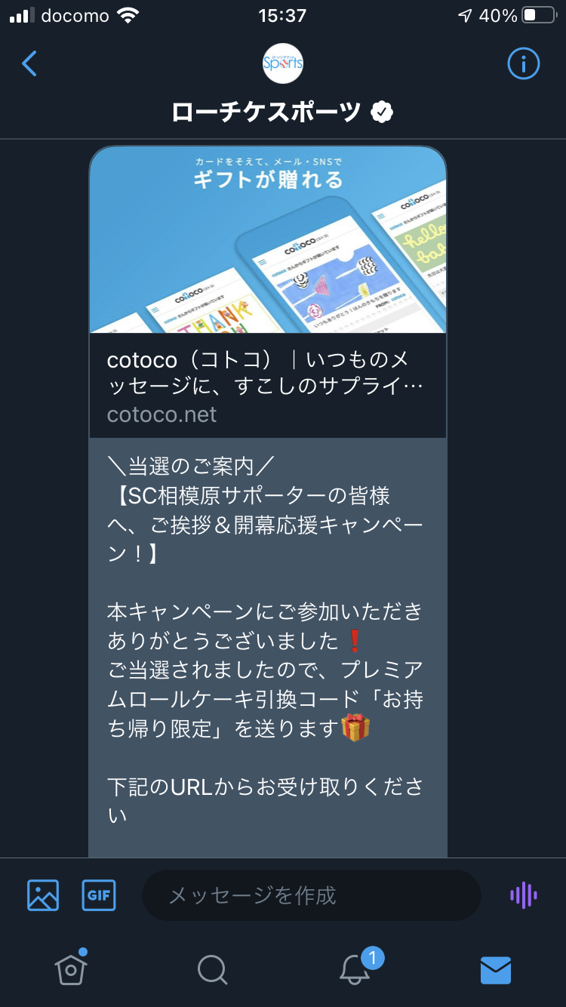Image resolution: width=566 pixels, height=1007 pixels.
Task: Open the cotoco.net link card
Action: point(268,292)
